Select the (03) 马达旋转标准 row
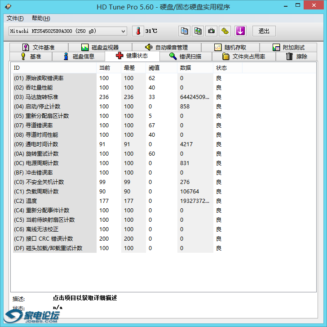 128,97
